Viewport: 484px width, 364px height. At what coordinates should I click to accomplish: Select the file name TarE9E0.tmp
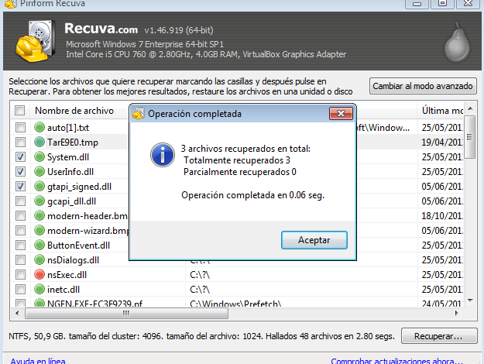pyautogui.click(x=73, y=143)
